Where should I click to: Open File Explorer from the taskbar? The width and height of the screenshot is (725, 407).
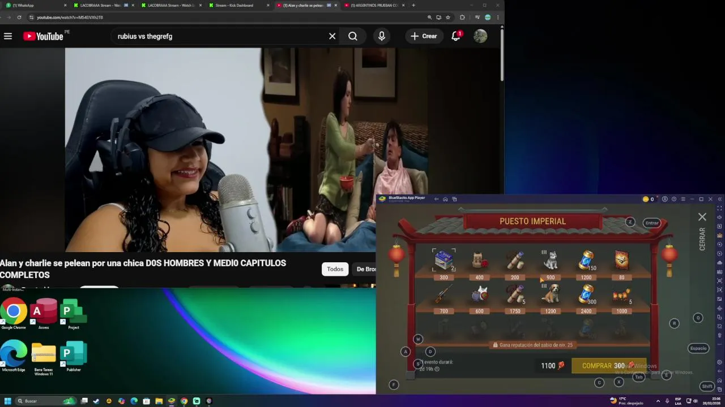(159, 401)
